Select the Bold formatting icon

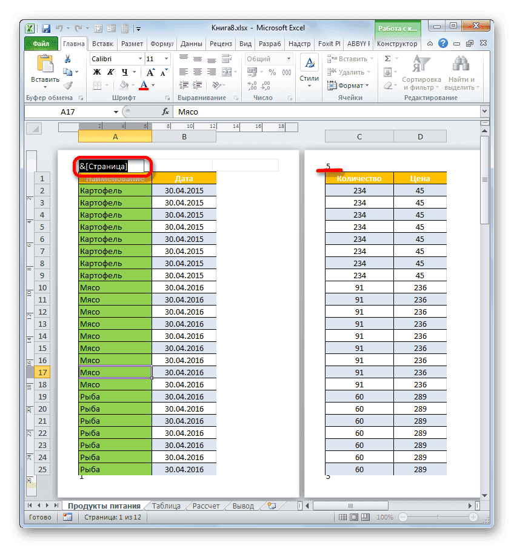[x=97, y=72]
